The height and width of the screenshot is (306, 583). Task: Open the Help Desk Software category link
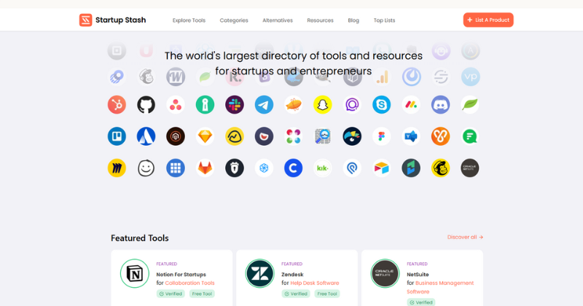[315, 283]
